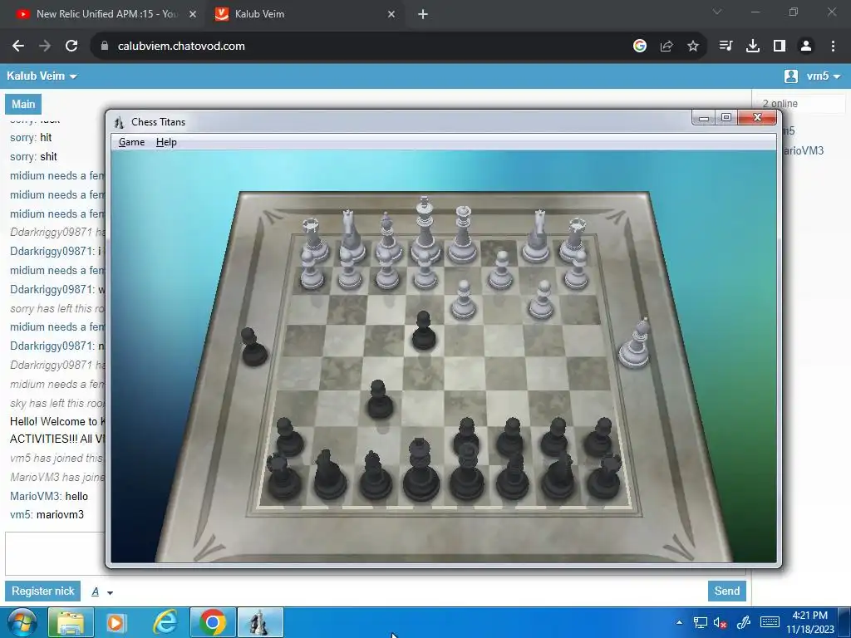
Task: Click the Google icon in the address bar
Action: (640, 47)
